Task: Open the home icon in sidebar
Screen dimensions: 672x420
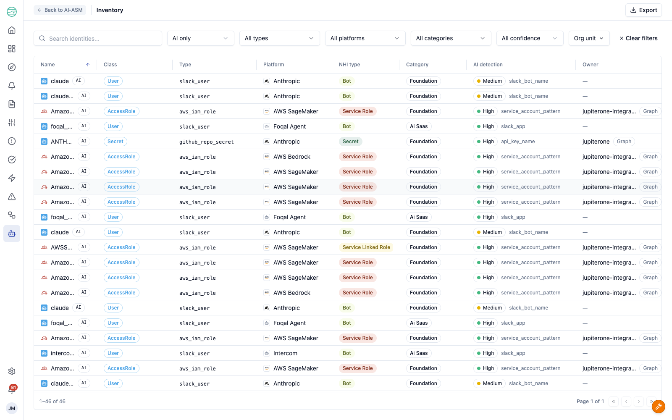Action: tap(12, 30)
